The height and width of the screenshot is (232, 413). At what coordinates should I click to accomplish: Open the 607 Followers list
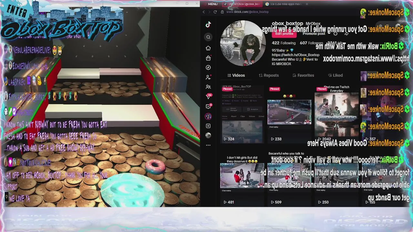pyautogui.click(x=311, y=43)
